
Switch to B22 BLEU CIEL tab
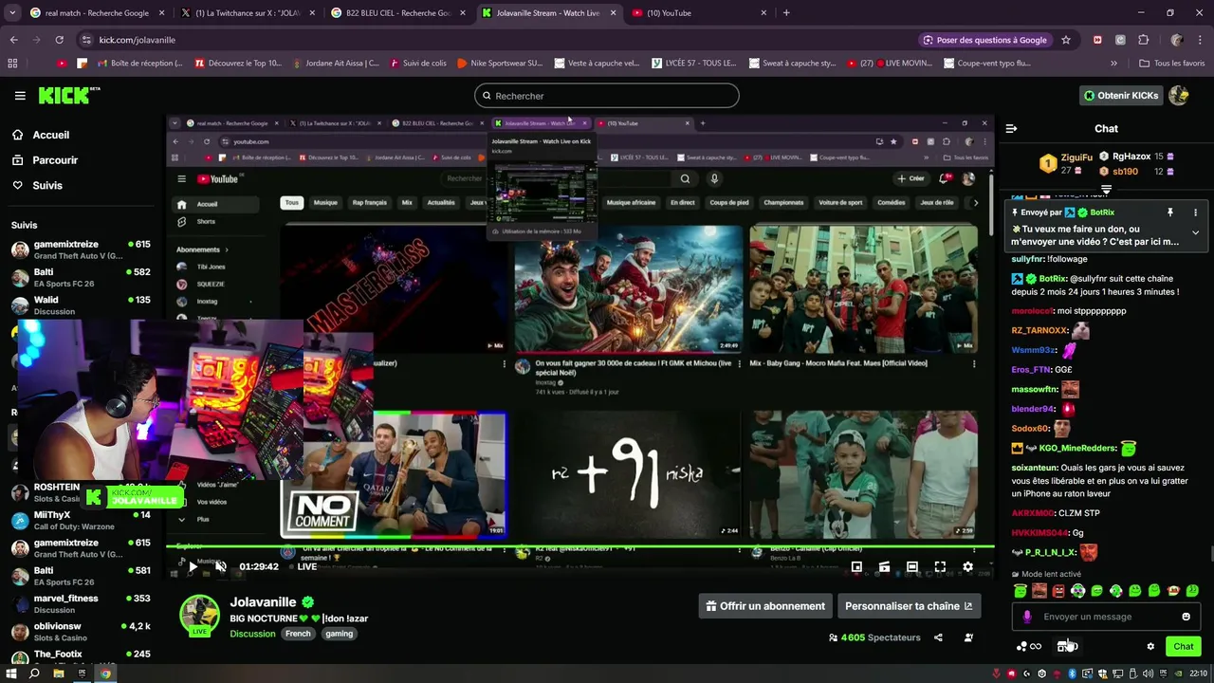[398, 13]
